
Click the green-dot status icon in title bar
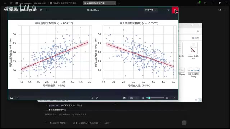point(199,3)
